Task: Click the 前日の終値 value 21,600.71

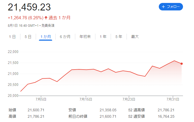Action: [108, 116]
